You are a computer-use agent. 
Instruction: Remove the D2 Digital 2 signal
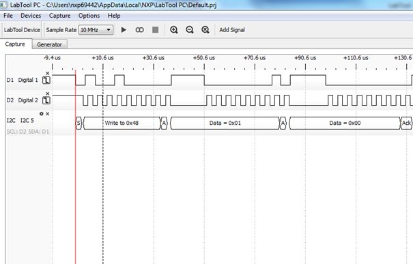[47, 93]
